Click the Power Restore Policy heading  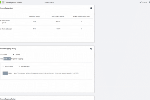[x=8, y=99]
